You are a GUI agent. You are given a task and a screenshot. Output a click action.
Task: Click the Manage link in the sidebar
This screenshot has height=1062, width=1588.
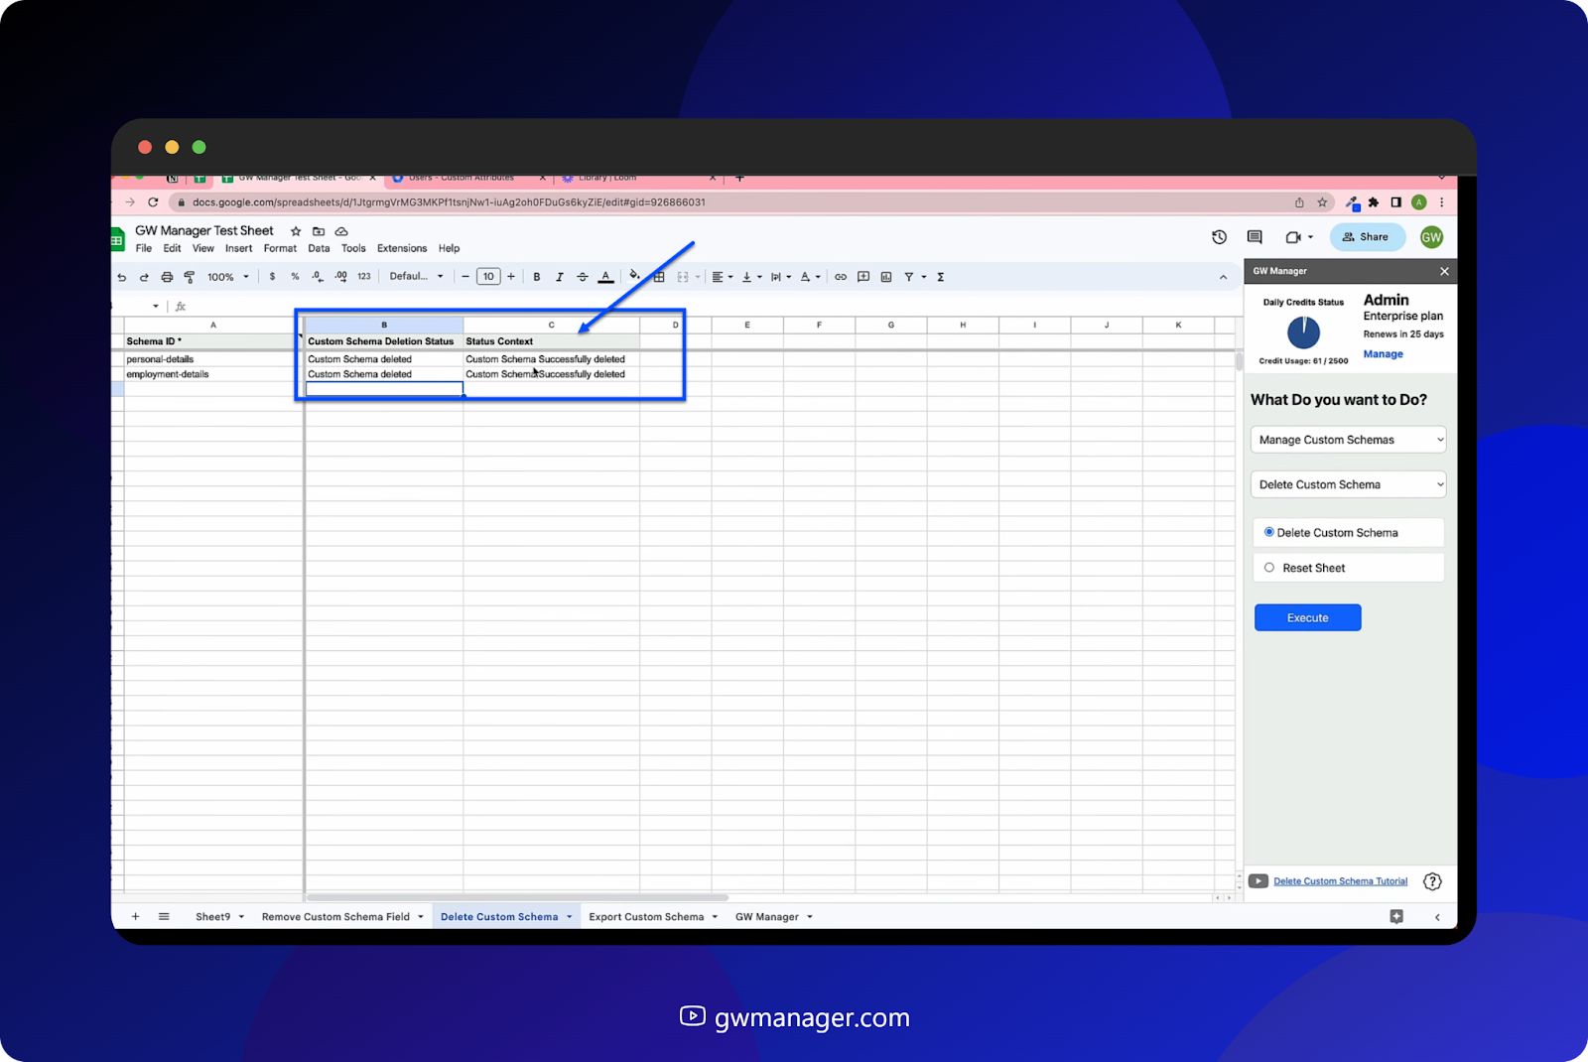(1383, 354)
